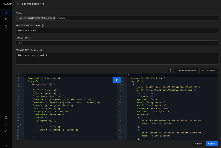Click the Update button
The image size is (221, 148).
(212, 144)
